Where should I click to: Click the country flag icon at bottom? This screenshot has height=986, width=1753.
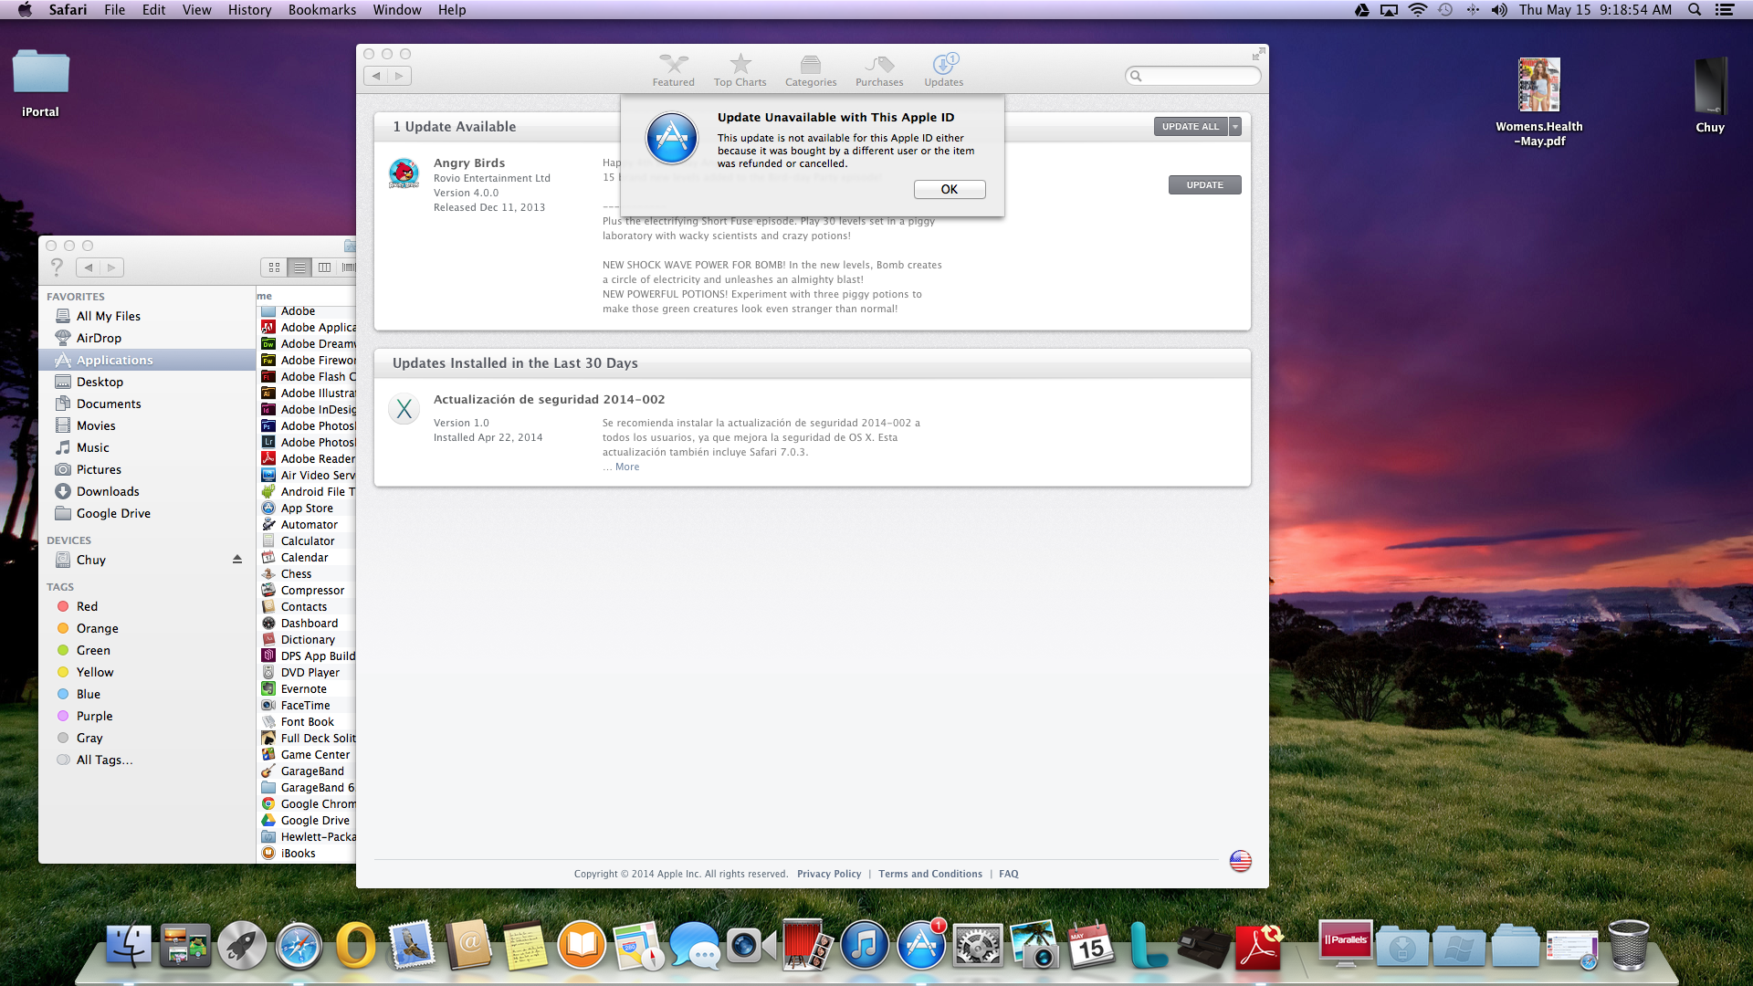click(x=1240, y=861)
